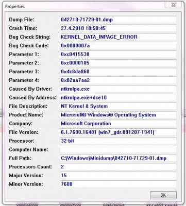Select the Full Path field

pos(118,158)
